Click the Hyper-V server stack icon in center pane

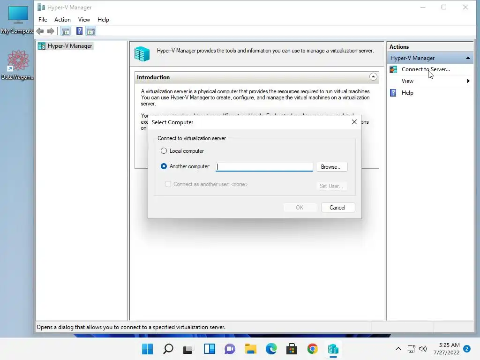(x=142, y=54)
